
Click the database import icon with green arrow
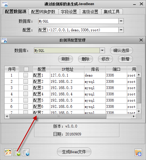click(x=17, y=152)
